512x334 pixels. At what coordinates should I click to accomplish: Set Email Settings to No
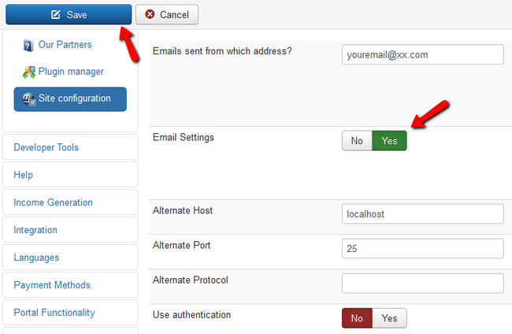[357, 140]
